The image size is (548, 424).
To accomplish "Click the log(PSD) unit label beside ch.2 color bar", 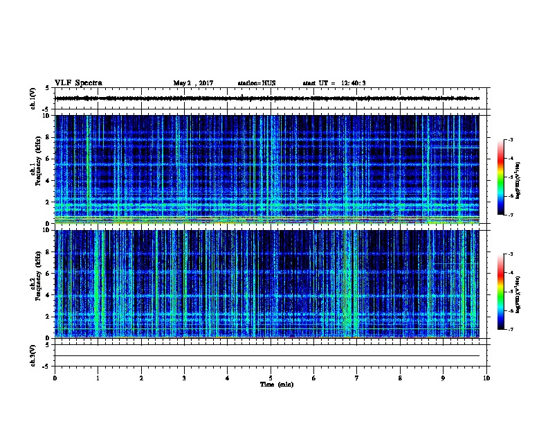I will tap(518, 295).
